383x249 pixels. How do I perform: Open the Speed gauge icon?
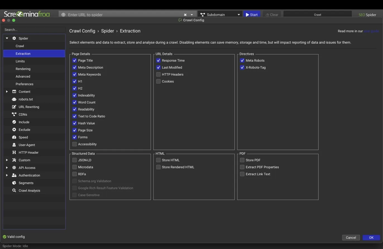(14, 137)
